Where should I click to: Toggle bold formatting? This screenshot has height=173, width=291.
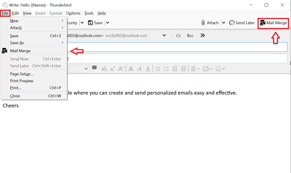(x=131, y=69)
